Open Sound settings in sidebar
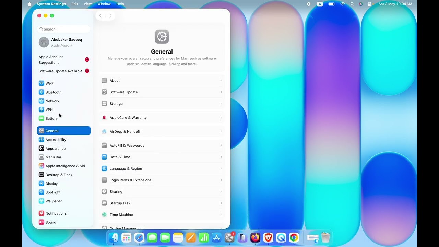 pyautogui.click(x=64, y=222)
